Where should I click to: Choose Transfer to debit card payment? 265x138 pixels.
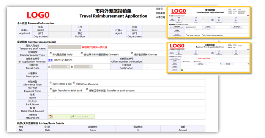[50, 89]
